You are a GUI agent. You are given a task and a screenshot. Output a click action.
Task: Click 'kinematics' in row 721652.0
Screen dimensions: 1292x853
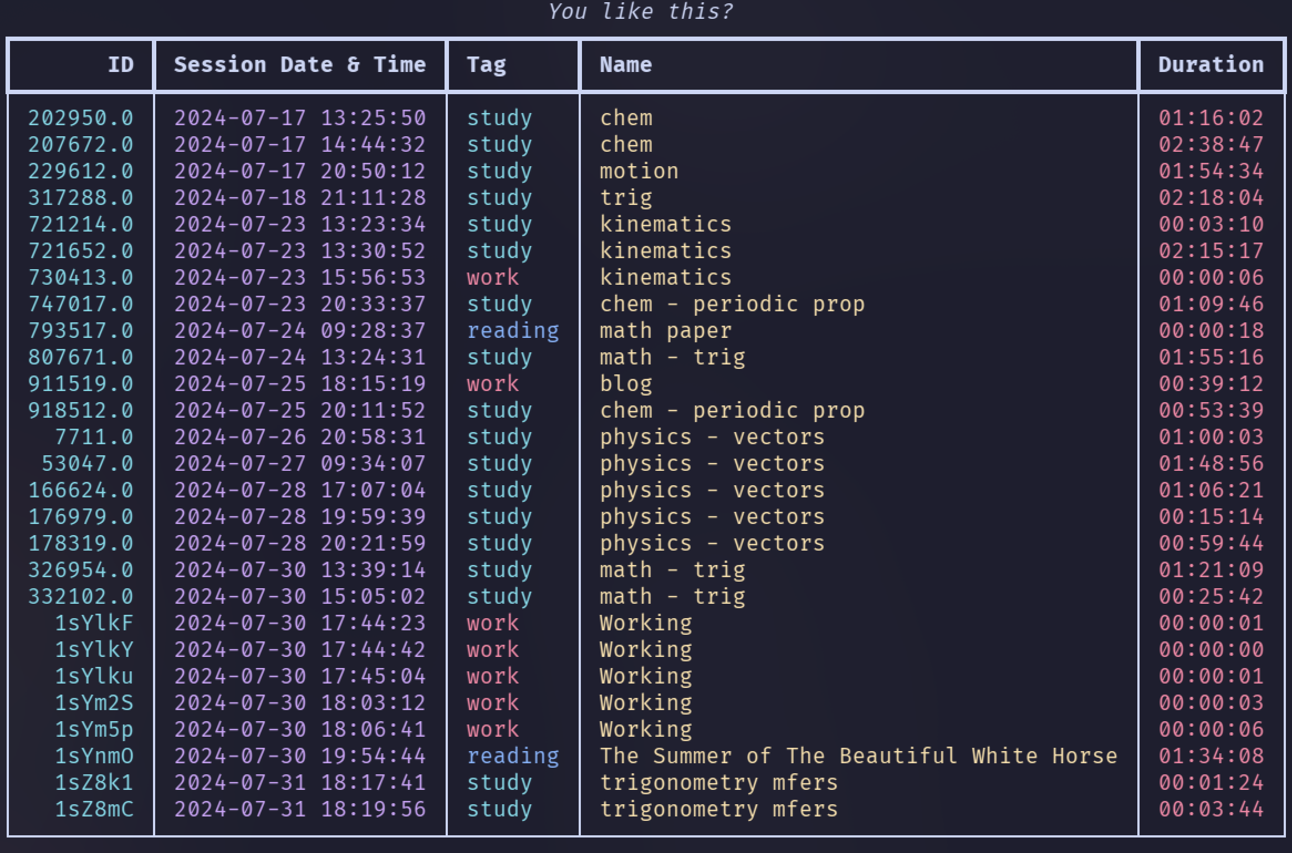point(666,251)
